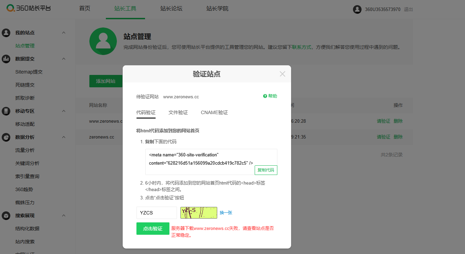The image size is (465, 254).
Task: Collapse the 移动专区 section
Action: [64, 111]
